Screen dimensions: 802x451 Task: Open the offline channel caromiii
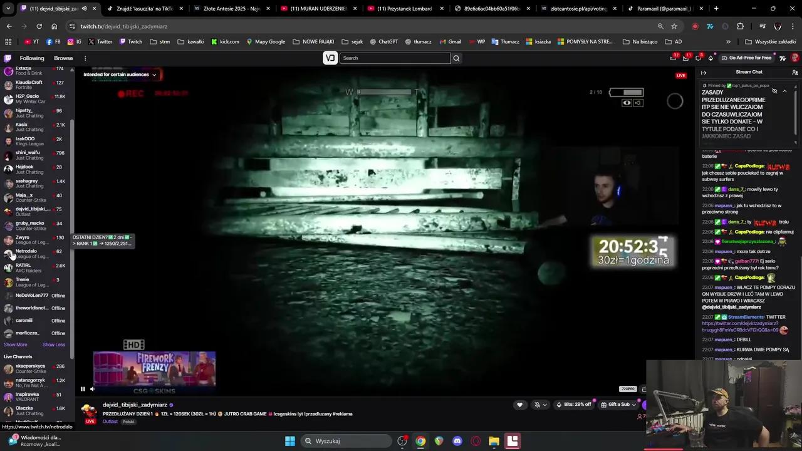point(37,321)
